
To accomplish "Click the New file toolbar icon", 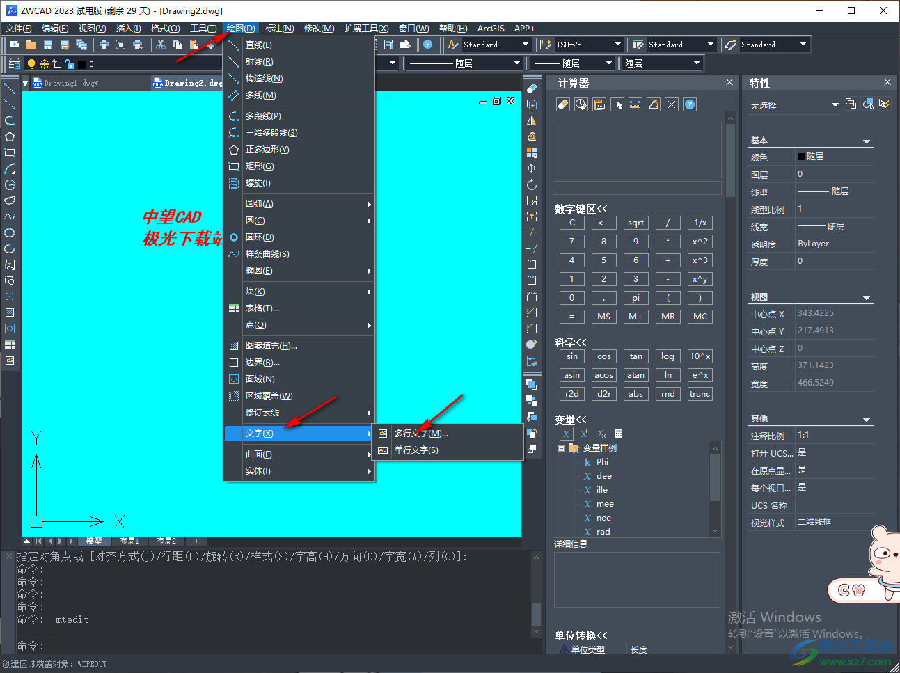I will (x=14, y=45).
